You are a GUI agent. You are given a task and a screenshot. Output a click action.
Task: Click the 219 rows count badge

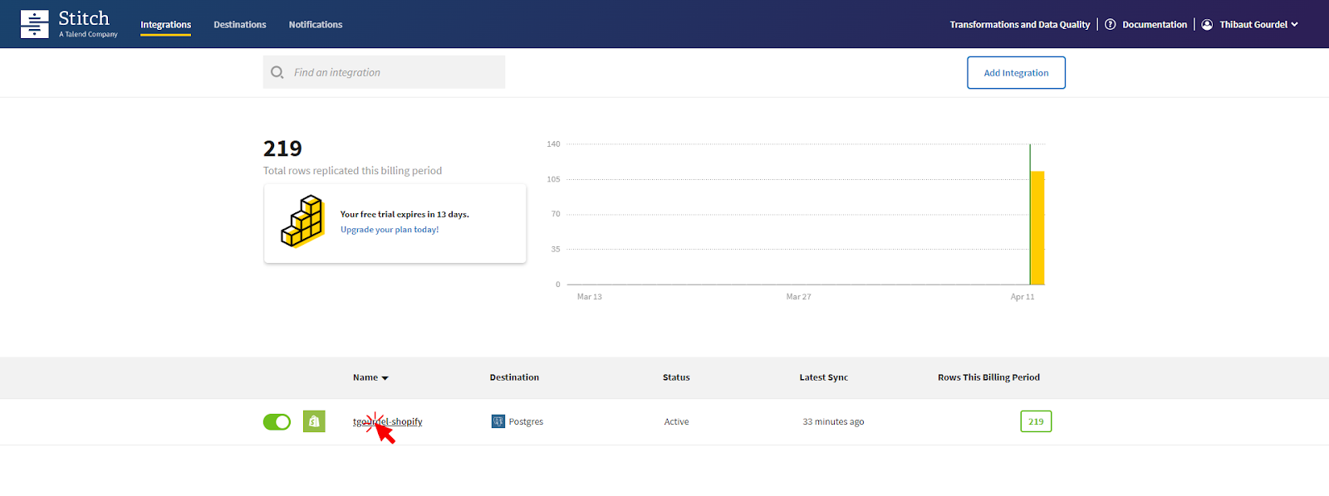(1036, 421)
